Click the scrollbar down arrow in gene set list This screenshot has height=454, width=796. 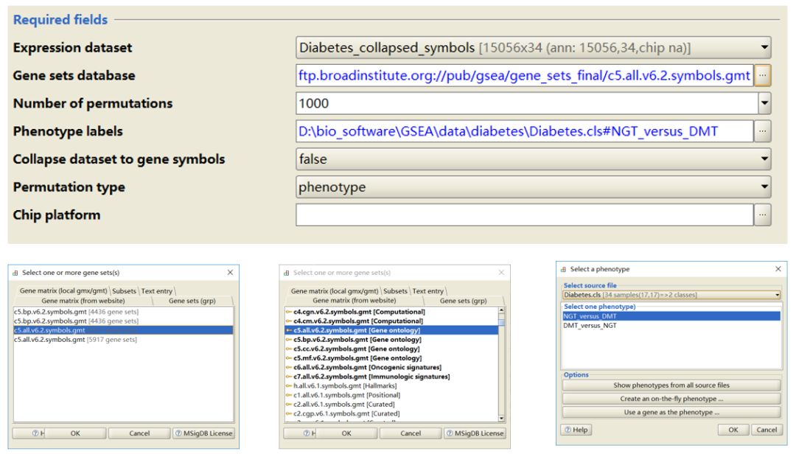[x=502, y=419]
